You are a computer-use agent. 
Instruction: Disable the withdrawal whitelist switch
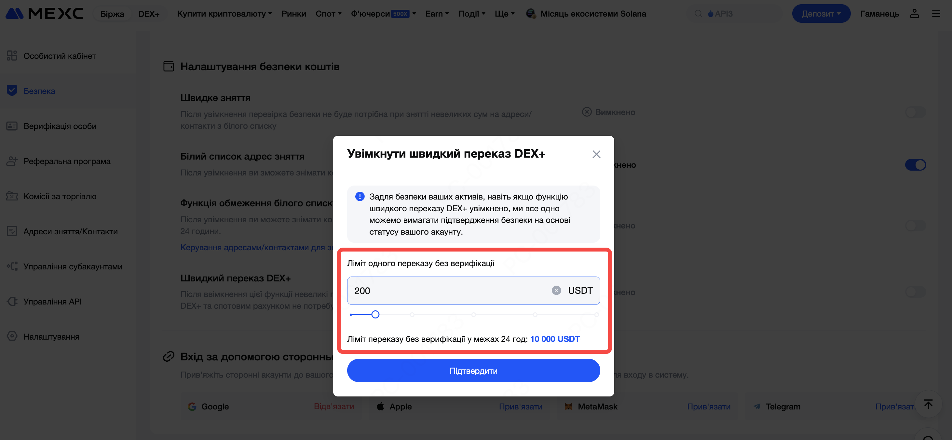(x=916, y=165)
